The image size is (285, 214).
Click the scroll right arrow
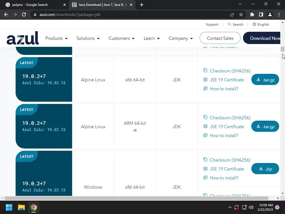coord(278,198)
